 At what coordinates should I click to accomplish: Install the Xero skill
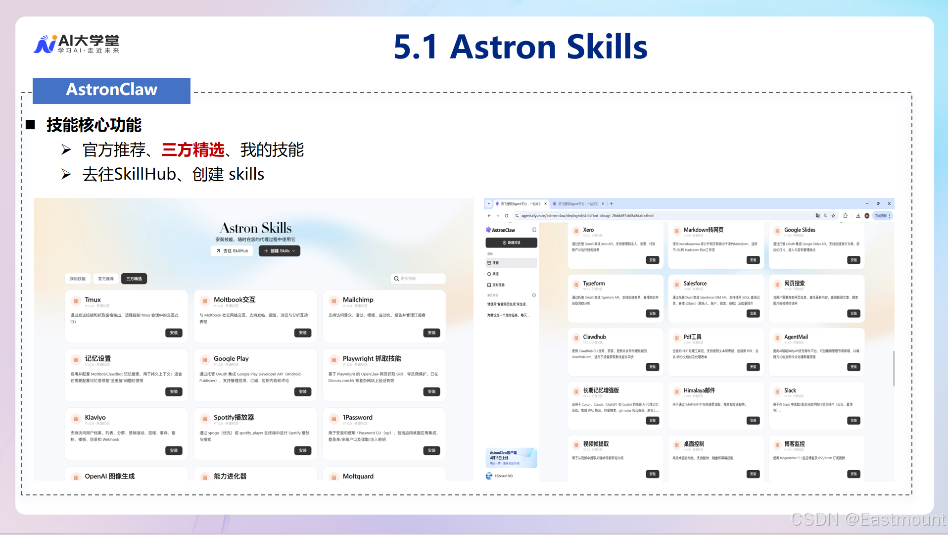pos(653,260)
